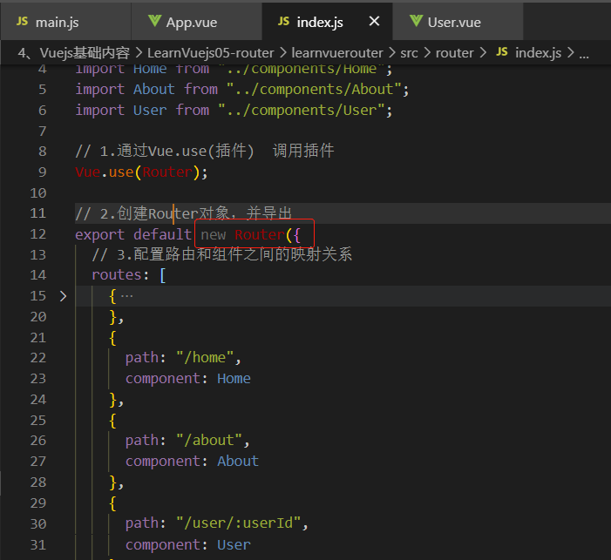
Task: Open the LearnVuejs05-router breadcrumb
Action: point(210,52)
